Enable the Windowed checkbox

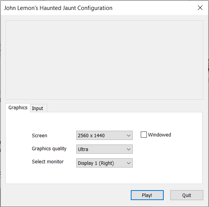tap(144, 135)
